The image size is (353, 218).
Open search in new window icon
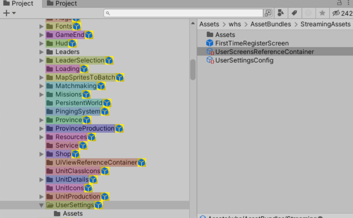(x=268, y=13)
